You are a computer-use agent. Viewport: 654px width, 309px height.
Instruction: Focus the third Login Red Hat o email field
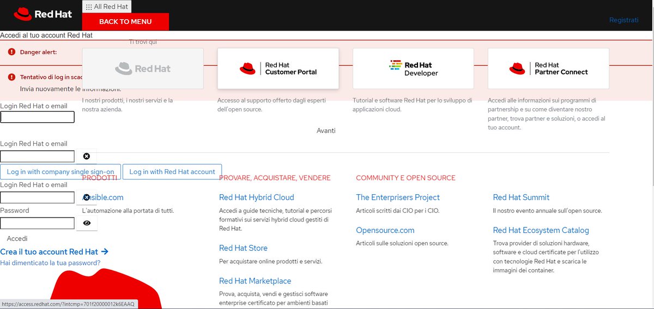[x=37, y=197]
